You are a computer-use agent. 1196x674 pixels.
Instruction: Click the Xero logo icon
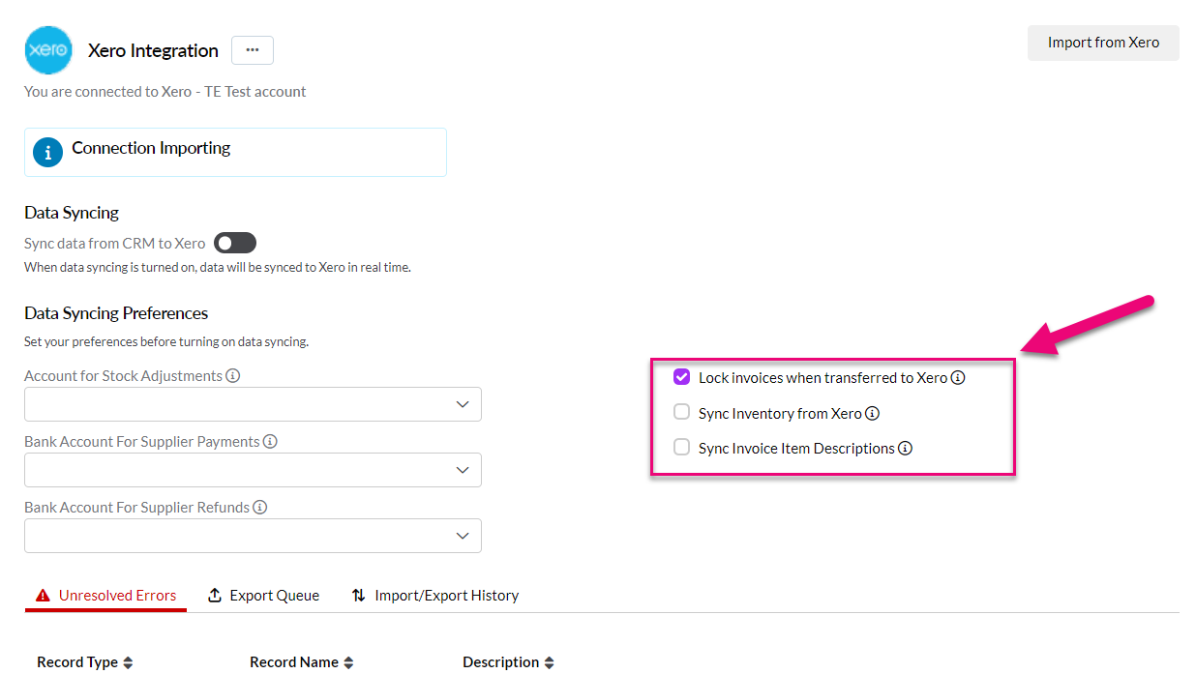(47, 49)
